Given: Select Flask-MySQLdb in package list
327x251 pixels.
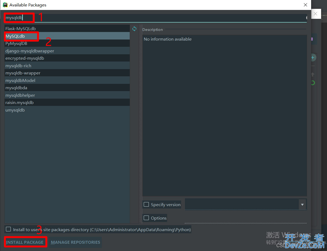Looking at the screenshot, I should click(x=67, y=28).
